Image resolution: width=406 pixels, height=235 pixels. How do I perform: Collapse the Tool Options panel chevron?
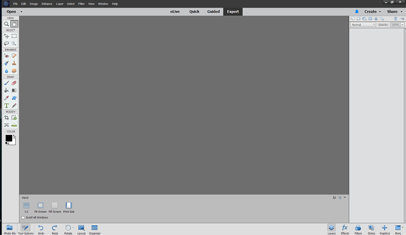[x=345, y=197]
